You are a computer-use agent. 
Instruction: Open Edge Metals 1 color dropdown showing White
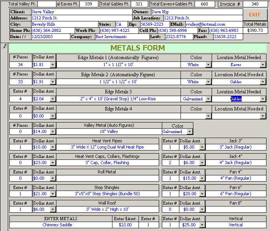tap(209, 65)
